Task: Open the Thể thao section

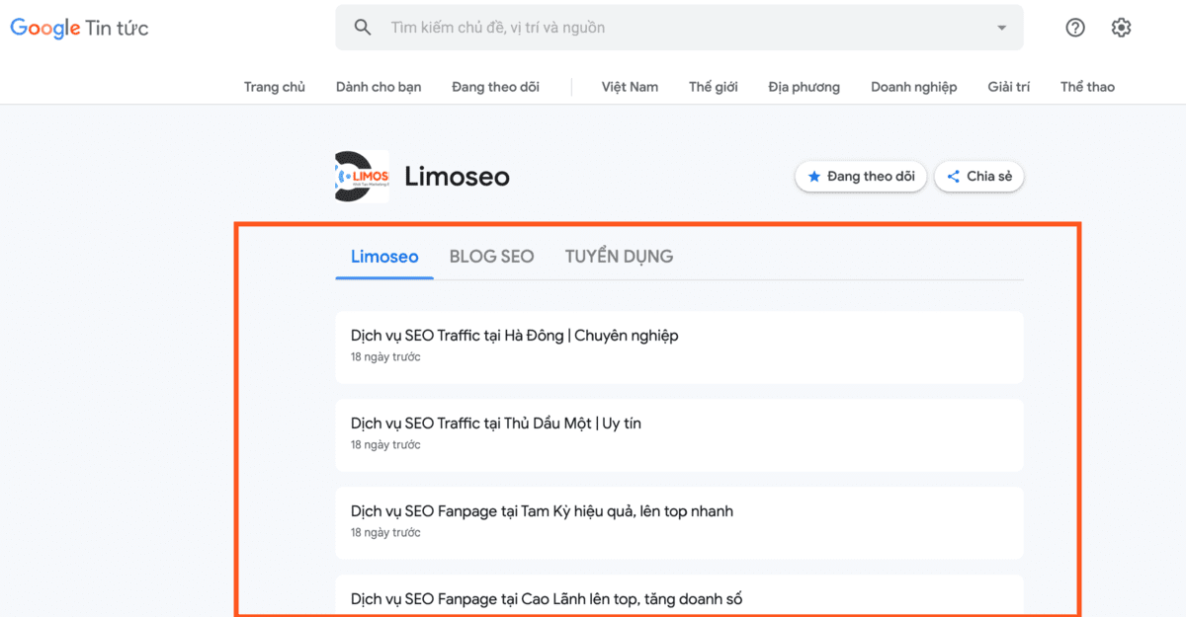Action: [1087, 87]
